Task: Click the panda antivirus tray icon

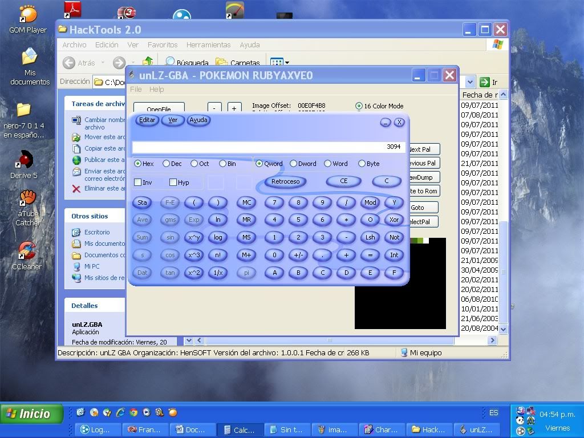Action: pos(520,420)
